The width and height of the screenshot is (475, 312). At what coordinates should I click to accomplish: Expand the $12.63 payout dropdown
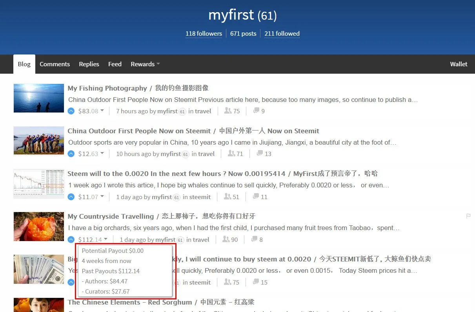[102, 154]
